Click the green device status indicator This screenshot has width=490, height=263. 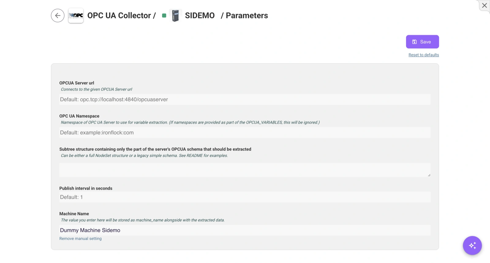(x=164, y=16)
